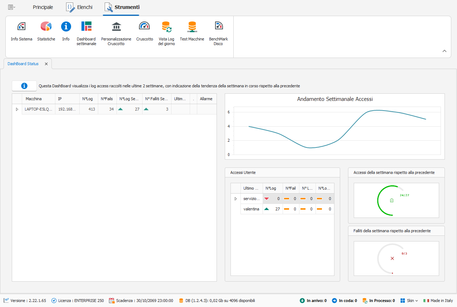Expand the servizio user row
Screen dimensions: 457x307
(235, 199)
